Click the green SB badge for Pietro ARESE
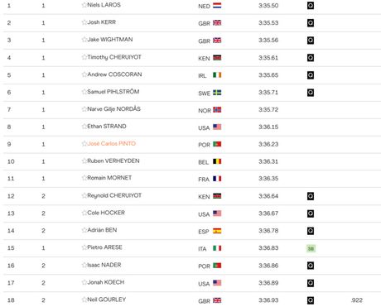The width and height of the screenshot is (381, 307). (x=311, y=248)
